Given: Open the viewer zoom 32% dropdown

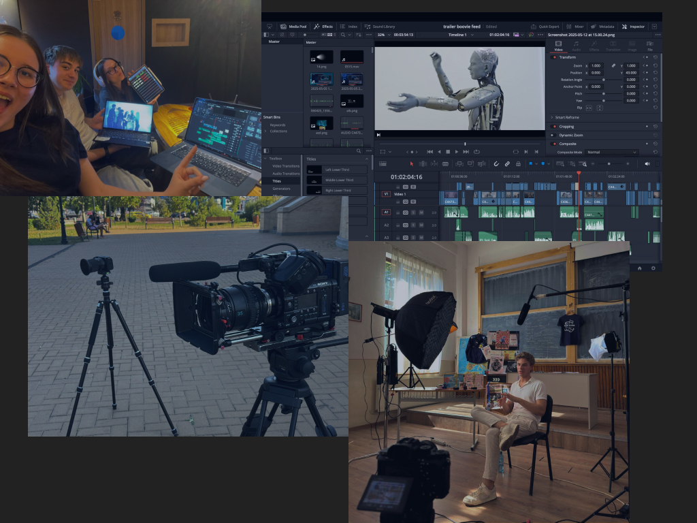Looking at the screenshot, I should coord(383,35).
